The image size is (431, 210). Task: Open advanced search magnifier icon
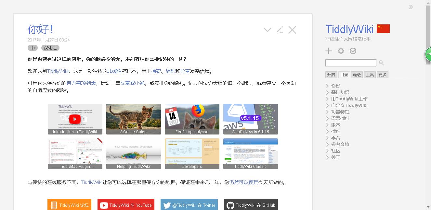(381, 63)
